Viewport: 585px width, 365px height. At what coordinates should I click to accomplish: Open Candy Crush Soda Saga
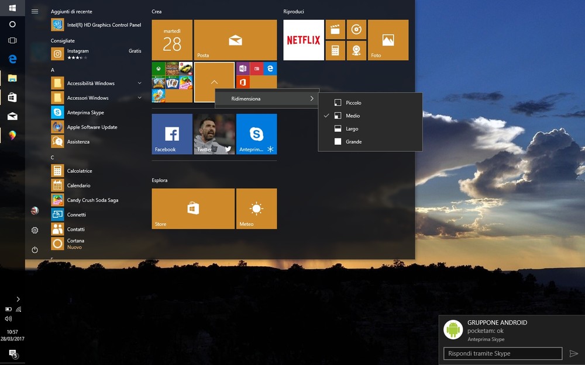[x=97, y=200]
